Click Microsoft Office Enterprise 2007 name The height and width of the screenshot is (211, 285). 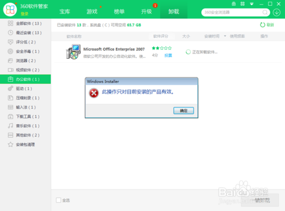[x=114, y=49]
